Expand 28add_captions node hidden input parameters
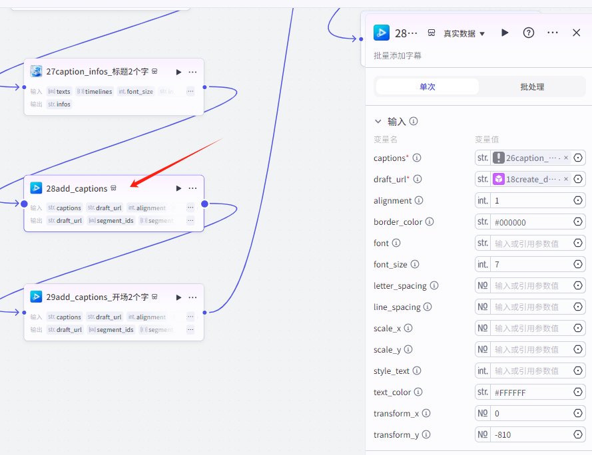Viewport: 592px width, 455px height. click(190, 208)
